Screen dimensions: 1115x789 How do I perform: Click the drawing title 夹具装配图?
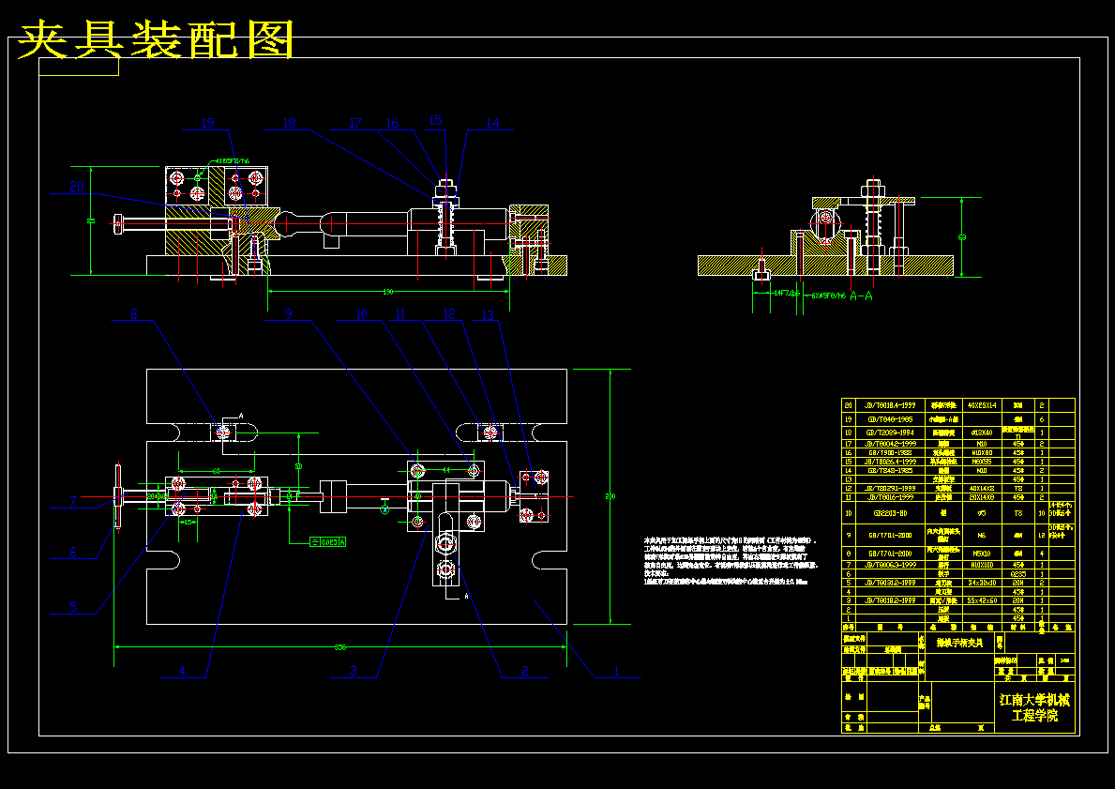coord(155,39)
